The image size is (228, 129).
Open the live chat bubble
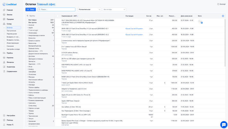coord(224,125)
